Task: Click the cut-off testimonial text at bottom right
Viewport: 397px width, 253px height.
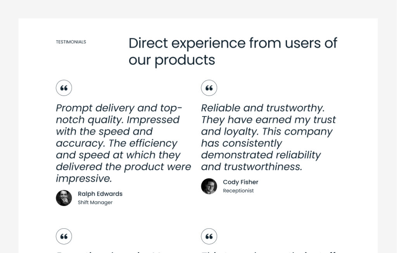Action: [x=268, y=251]
